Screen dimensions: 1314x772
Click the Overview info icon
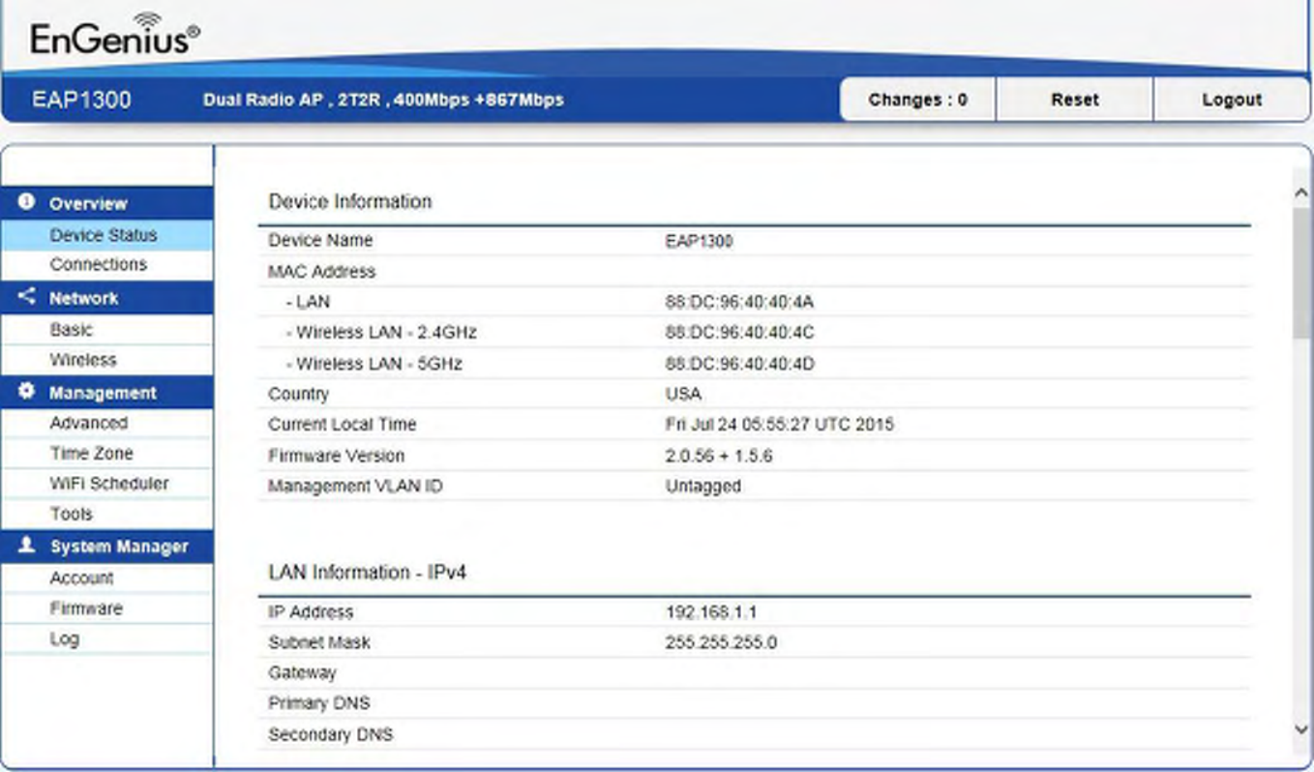(x=26, y=202)
